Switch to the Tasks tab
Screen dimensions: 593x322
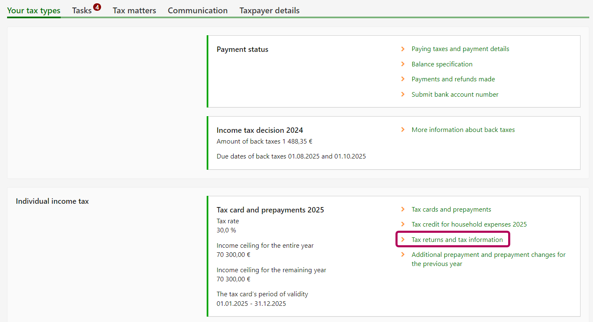(x=82, y=11)
